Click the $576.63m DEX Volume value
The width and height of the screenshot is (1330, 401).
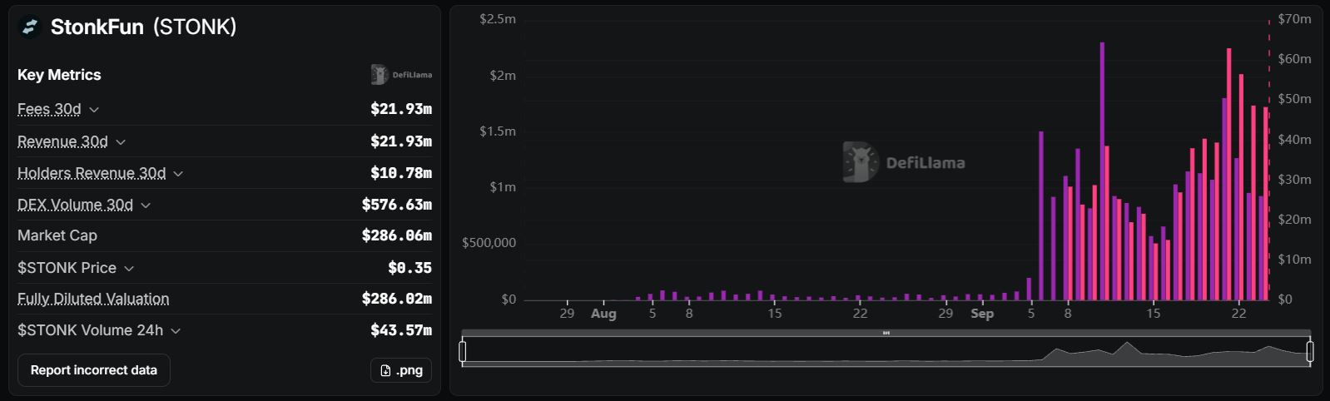pos(397,205)
